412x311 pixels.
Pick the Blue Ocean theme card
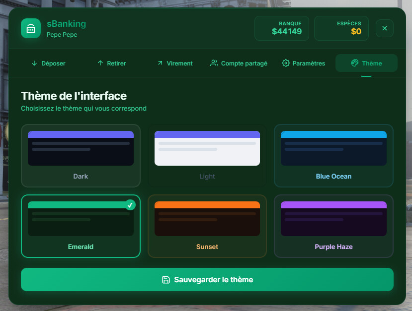pos(333,156)
